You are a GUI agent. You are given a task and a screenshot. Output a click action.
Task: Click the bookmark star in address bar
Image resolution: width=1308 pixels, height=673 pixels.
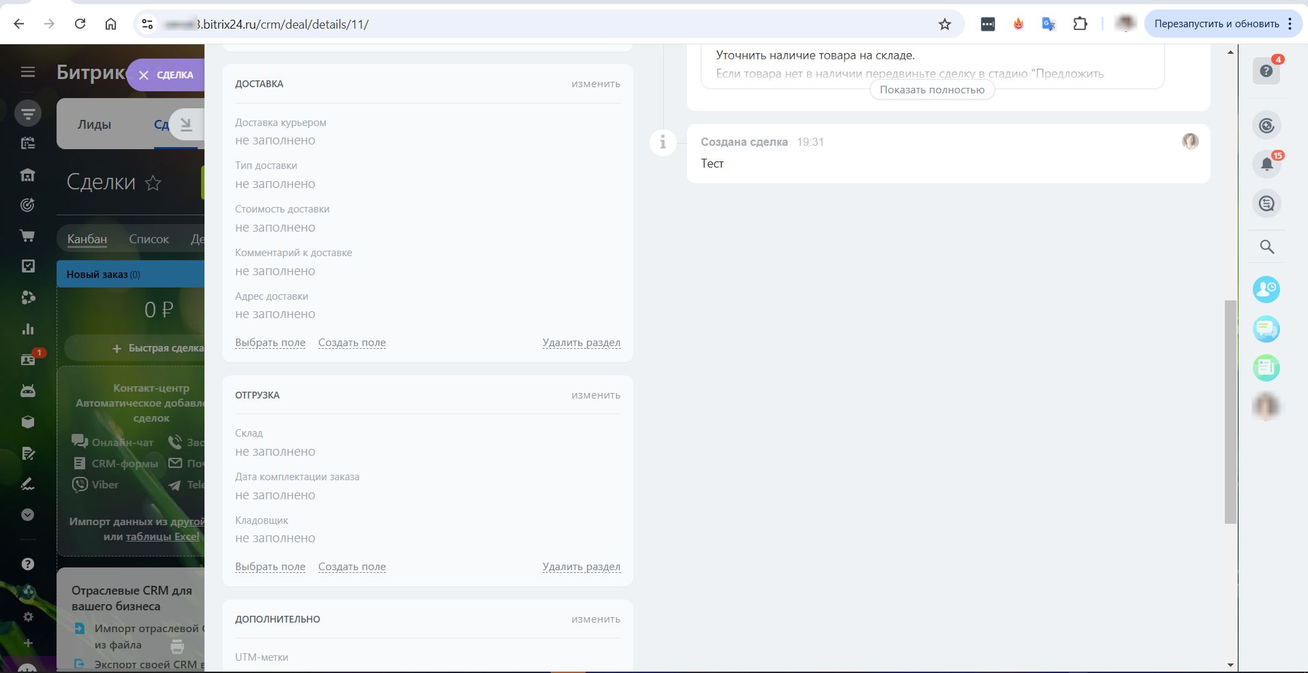pyautogui.click(x=945, y=25)
